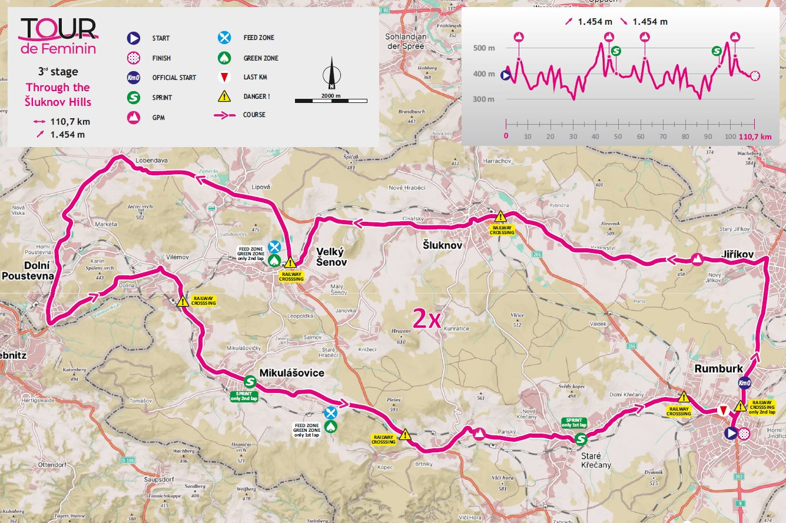Click the finish marker on the elevation profile
Viewport: 786px width, 523px height.
(x=755, y=75)
